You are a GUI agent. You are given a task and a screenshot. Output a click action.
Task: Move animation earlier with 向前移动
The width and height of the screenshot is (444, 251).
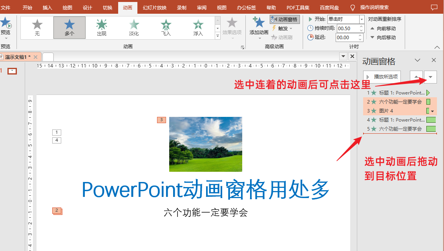[x=383, y=28]
